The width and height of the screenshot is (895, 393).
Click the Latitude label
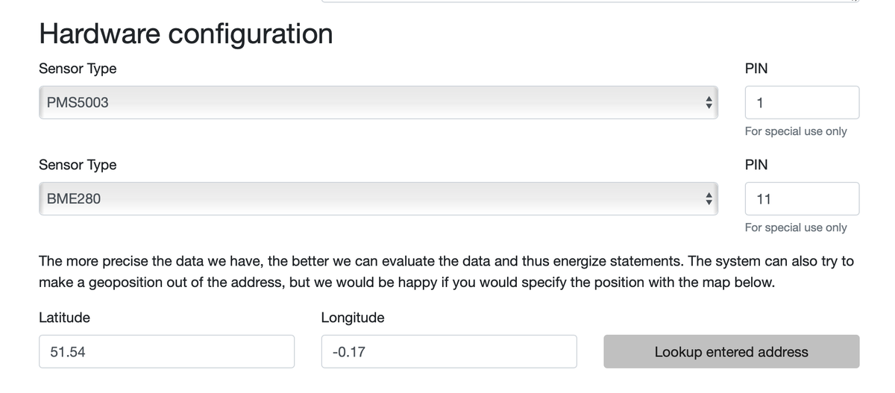click(x=64, y=317)
